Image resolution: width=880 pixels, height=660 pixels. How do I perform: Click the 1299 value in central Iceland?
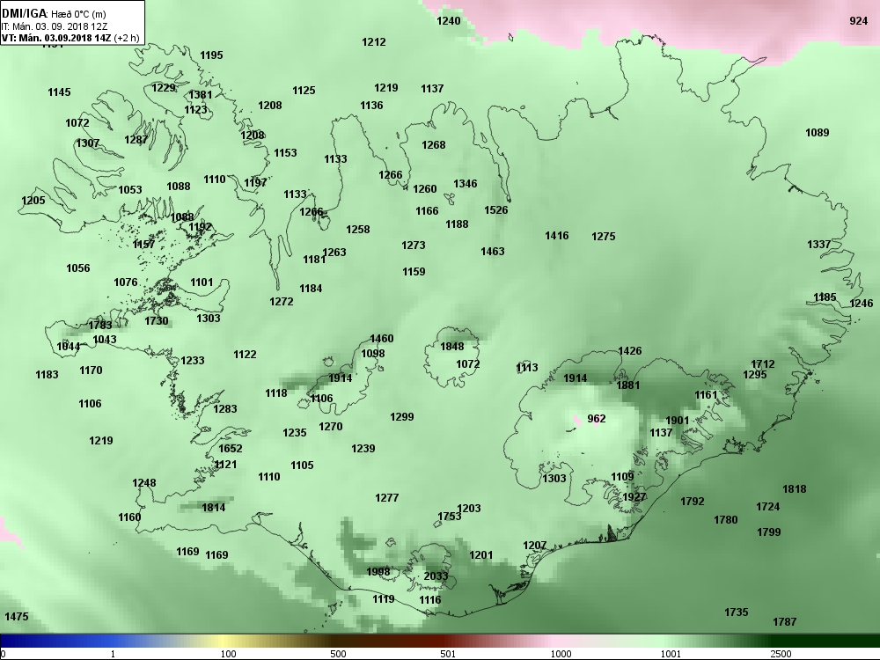[402, 417]
